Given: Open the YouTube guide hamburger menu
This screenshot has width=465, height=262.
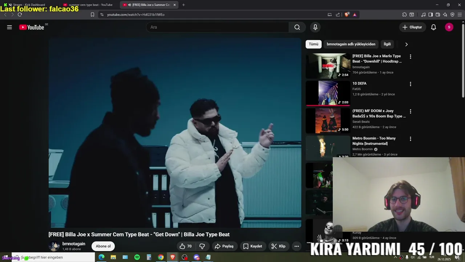Looking at the screenshot, I should (9, 27).
